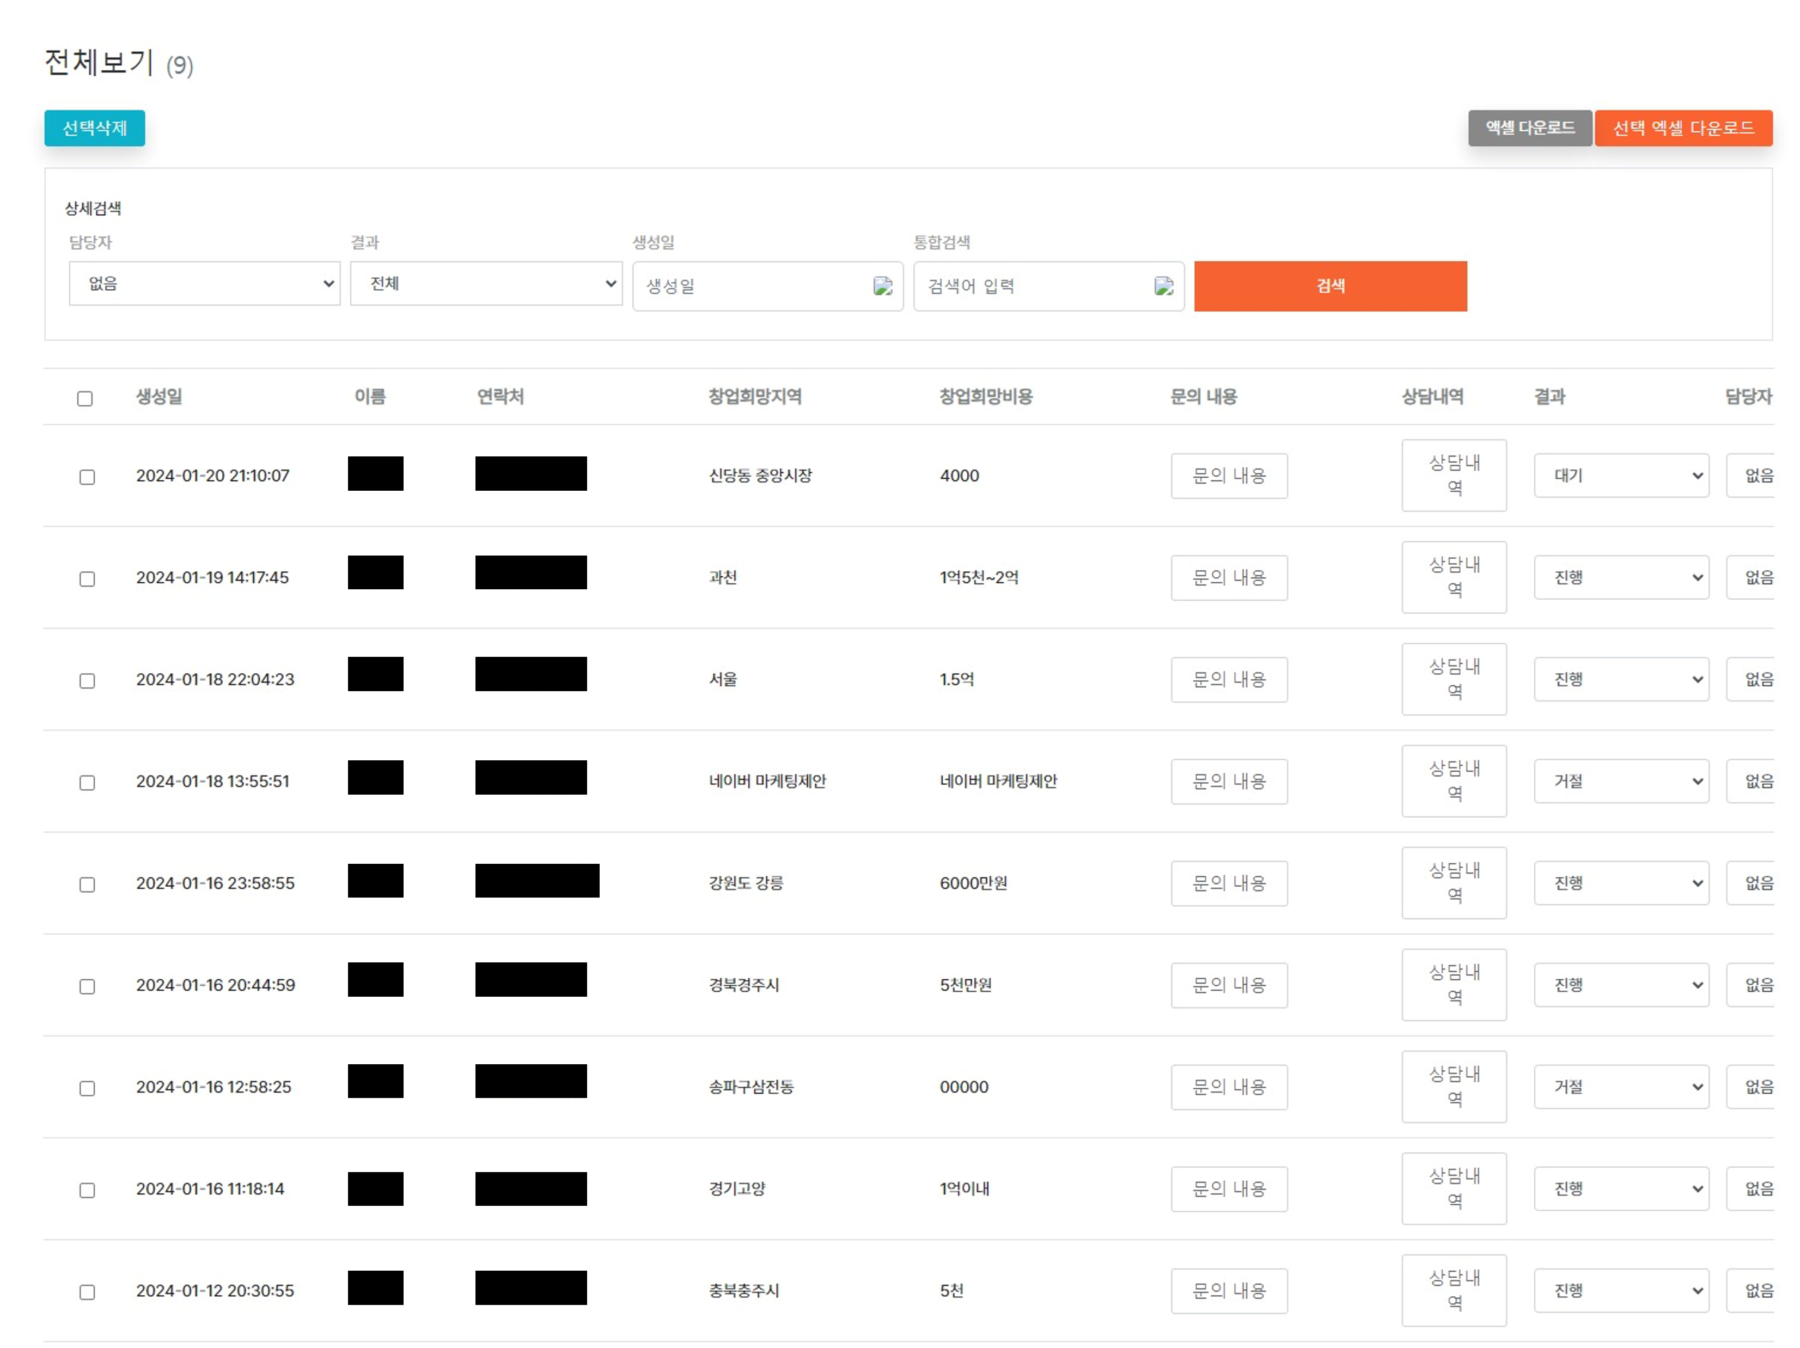Open 결과 dropdown for 네이버 마케팅제안 row
Image resolution: width=1800 pixels, height=1348 pixels.
pos(1621,780)
